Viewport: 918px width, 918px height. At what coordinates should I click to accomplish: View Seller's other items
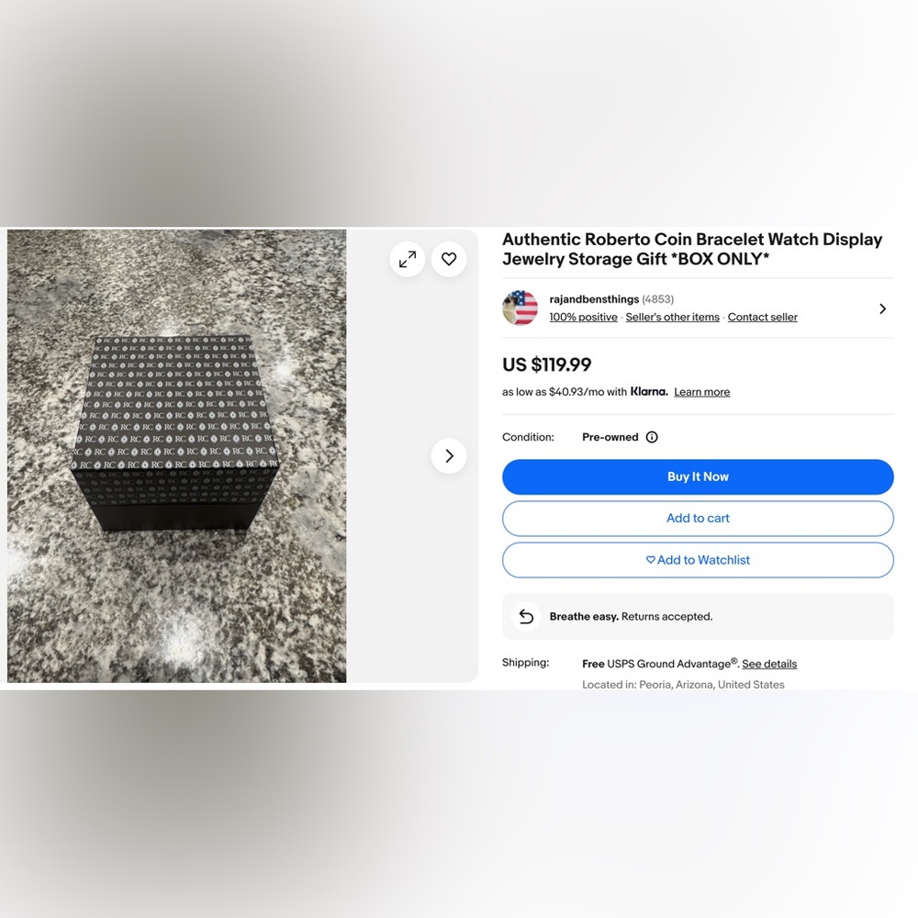pyautogui.click(x=672, y=317)
